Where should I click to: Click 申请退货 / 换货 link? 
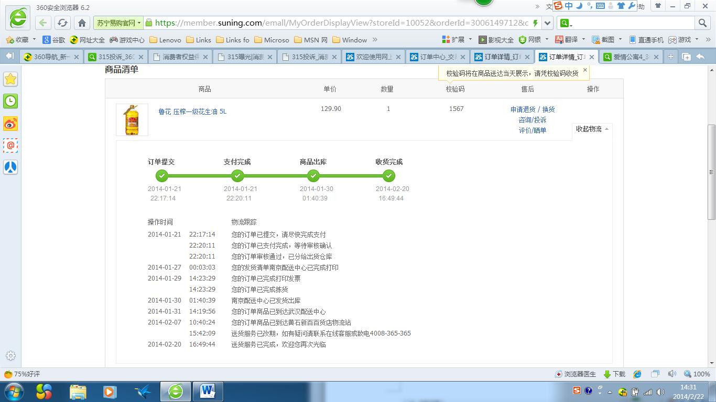point(532,109)
